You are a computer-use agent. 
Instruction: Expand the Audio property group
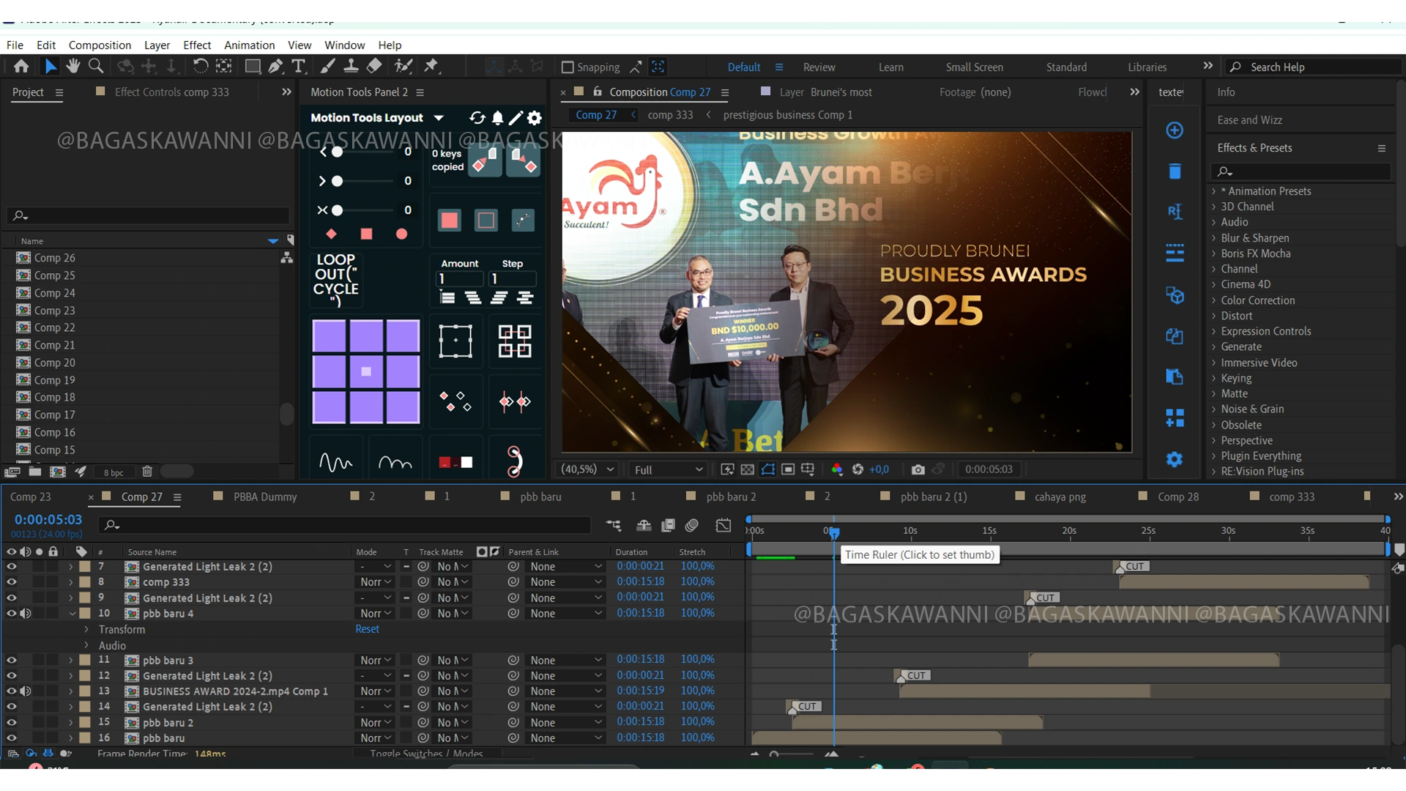(86, 645)
